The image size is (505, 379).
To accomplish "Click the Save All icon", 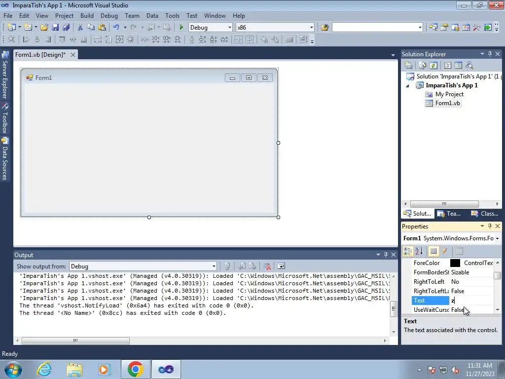I will [x=67, y=28].
